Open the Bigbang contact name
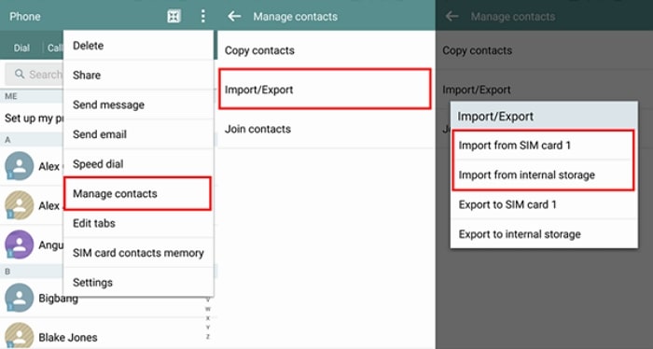 pyautogui.click(x=58, y=299)
